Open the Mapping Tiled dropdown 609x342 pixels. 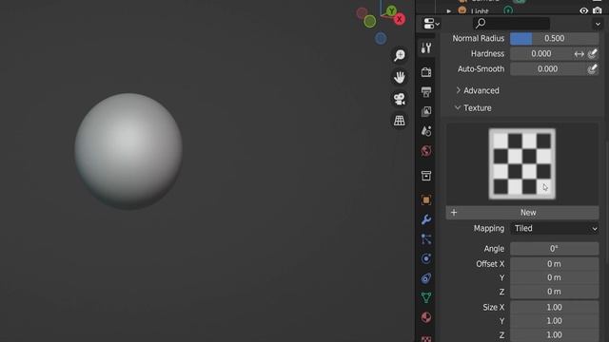pyautogui.click(x=554, y=228)
